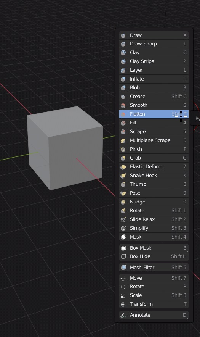This screenshot has width=200, height=337.
Task: Select the Draw Sharp brush icon
Action: (x=123, y=44)
